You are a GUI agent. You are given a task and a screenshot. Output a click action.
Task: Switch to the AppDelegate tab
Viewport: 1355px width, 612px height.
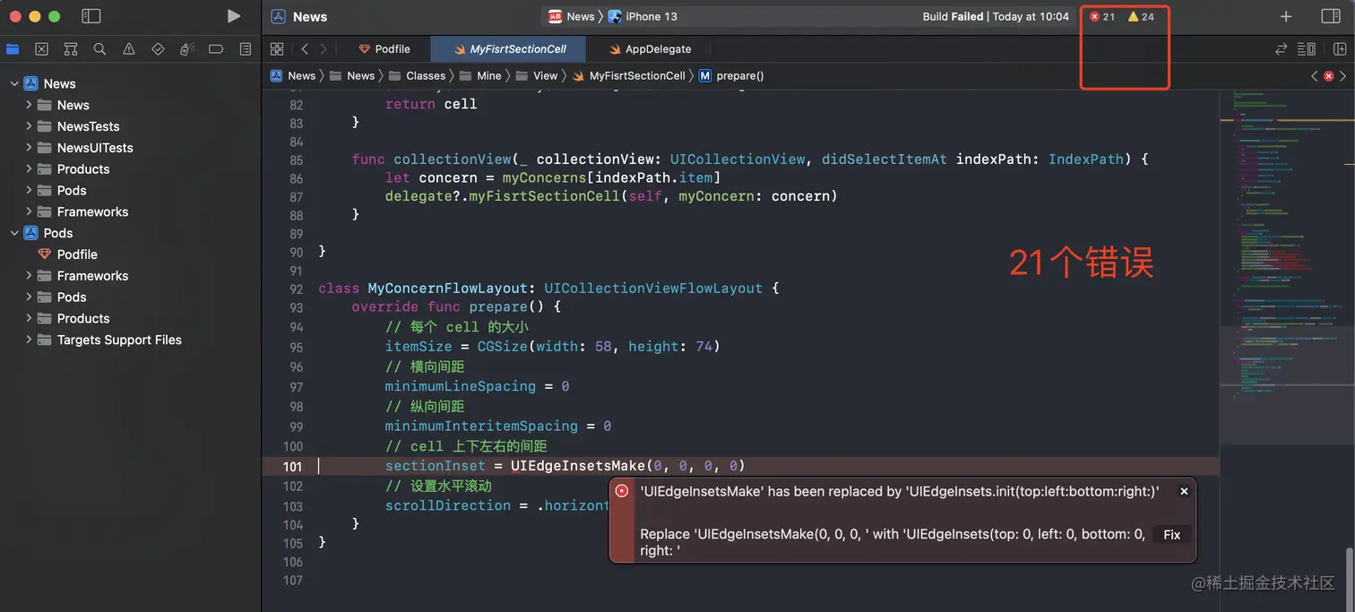click(650, 49)
